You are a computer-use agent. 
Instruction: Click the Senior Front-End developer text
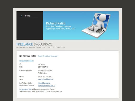click(x=48, y=56)
